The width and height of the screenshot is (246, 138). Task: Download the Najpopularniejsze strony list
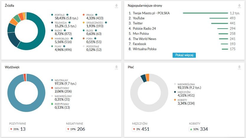[x=239, y=6]
